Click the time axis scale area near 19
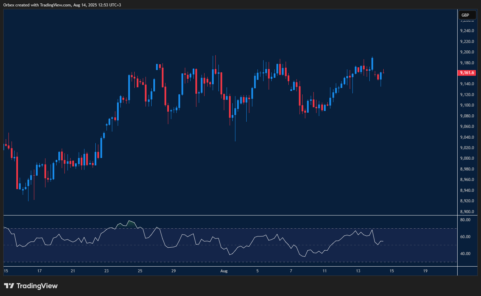Screen dimensions: 481x296 coord(425,271)
